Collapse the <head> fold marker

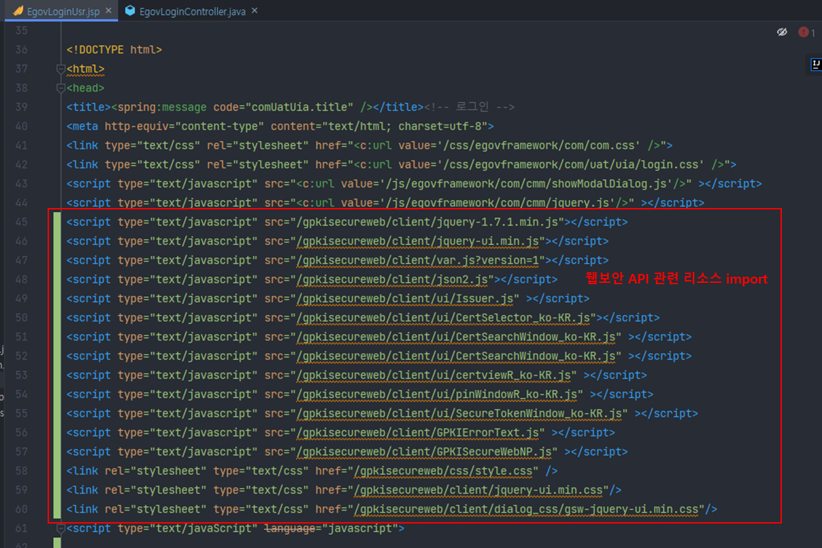point(61,88)
